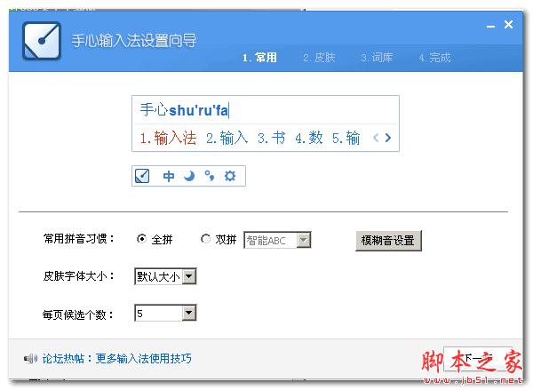Open the 默认大小 skin font size dropdown
533x390 pixels.
coord(165,276)
